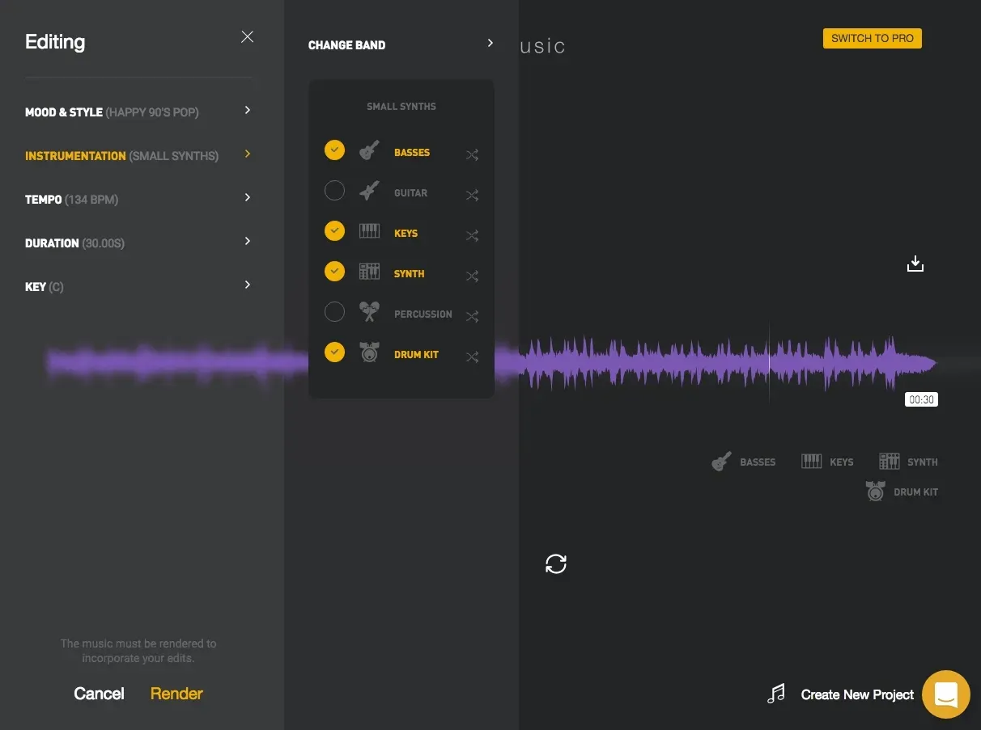This screenshot has height=730, width=981.
Task: Shuffle the Drum Kit instrument
Action: point(472,357)
